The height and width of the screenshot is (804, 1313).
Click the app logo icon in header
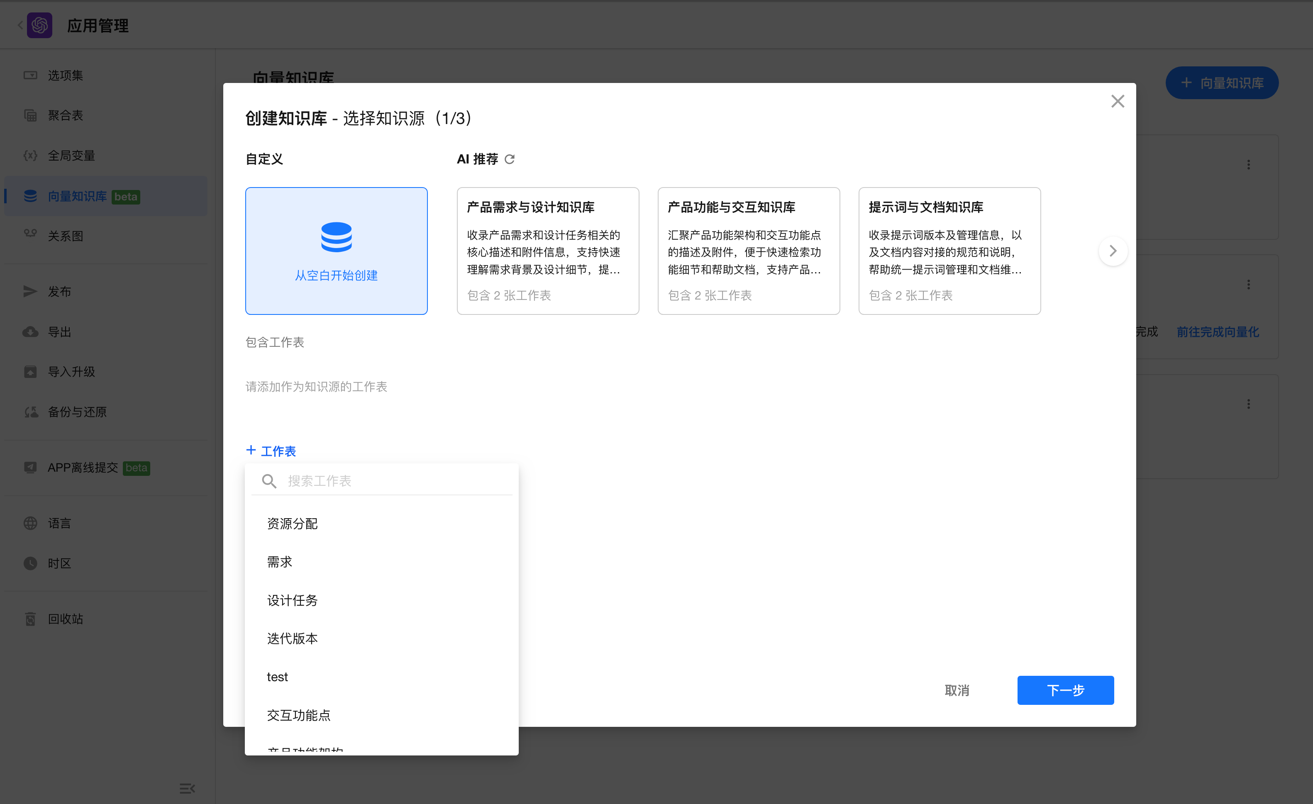click(x=40, y=25)
